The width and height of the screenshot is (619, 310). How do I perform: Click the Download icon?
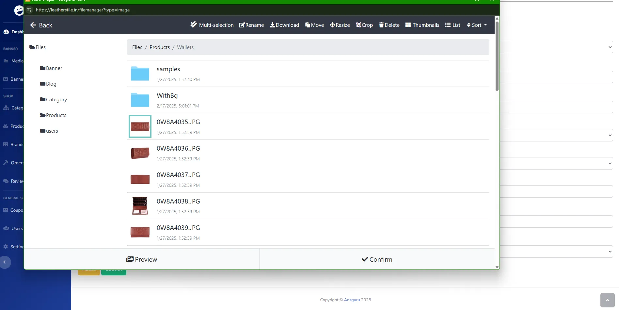pyautogui.click(x=284, y=25)
